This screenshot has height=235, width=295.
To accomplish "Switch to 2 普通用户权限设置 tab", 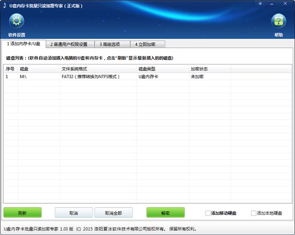I will [70, 44].
